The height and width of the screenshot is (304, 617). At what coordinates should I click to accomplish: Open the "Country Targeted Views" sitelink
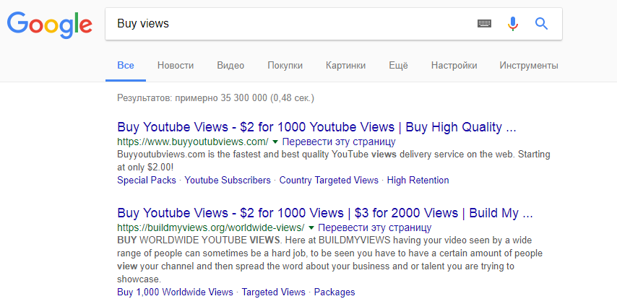click(329, 180)
